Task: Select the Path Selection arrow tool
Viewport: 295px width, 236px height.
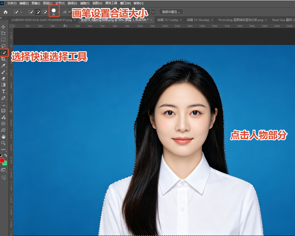Action: [x=3, y=104]
